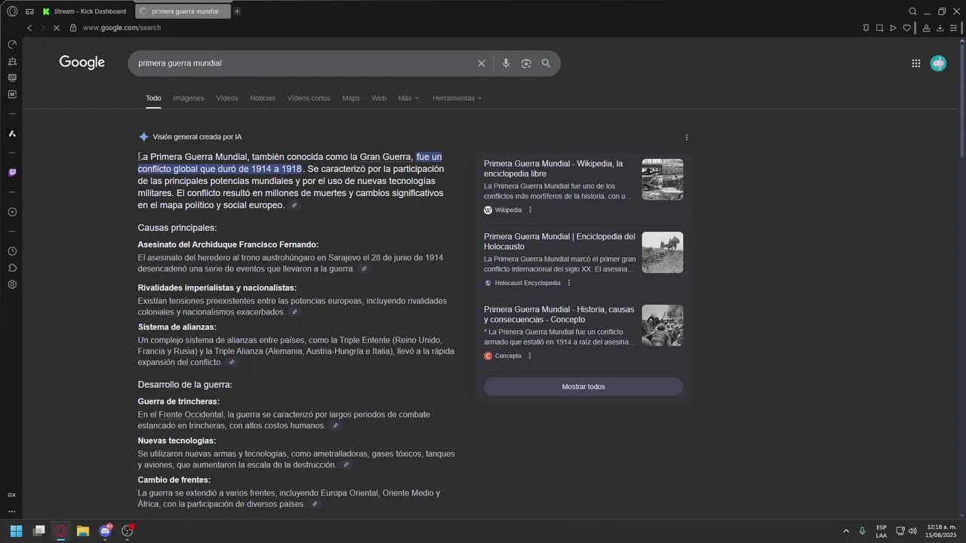Screen dimensions: 966x543
Task: Open the Wikipedia result thumbnail image
Action: pos(663,179)
